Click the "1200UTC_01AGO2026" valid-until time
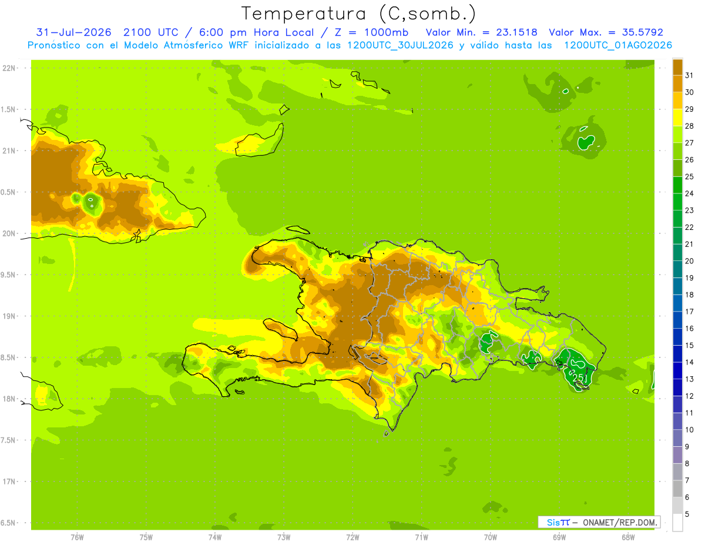The width and height of the screenshot is (705, 545). pos(618,45)
